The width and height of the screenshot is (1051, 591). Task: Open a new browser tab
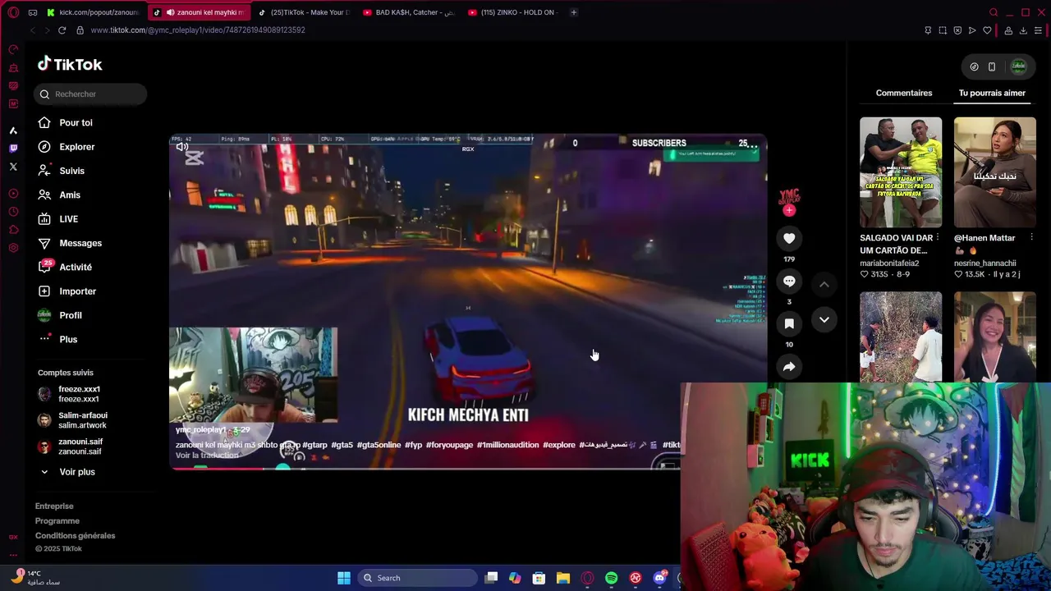pos(574,12)
